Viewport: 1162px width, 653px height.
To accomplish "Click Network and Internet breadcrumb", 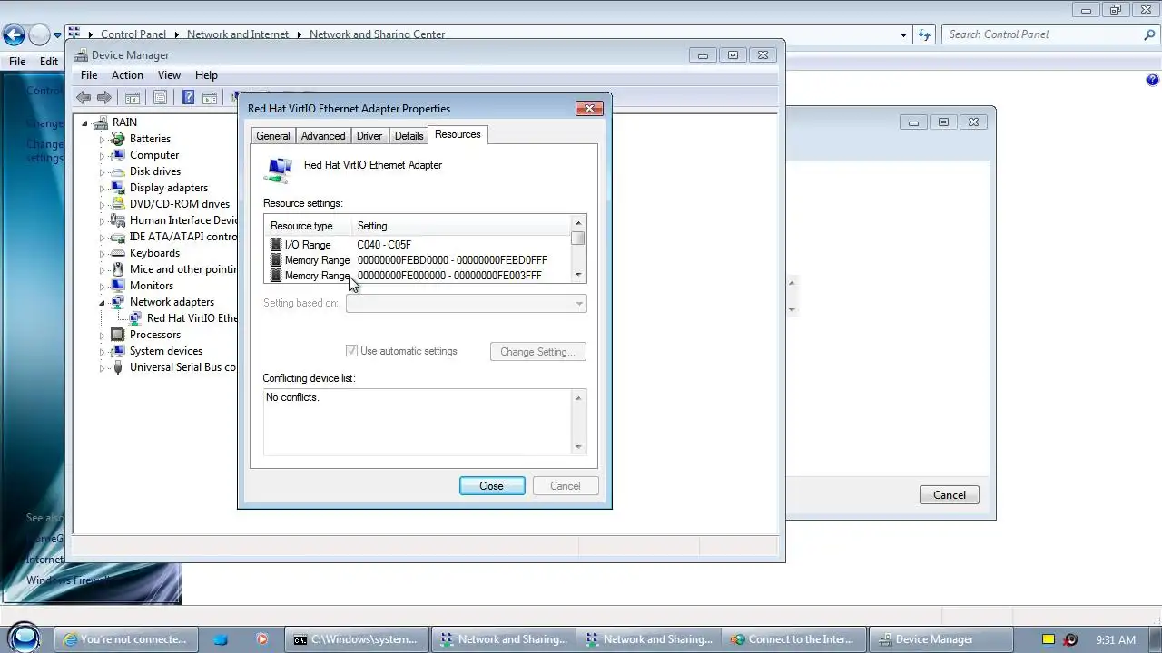I will [238, 34].
